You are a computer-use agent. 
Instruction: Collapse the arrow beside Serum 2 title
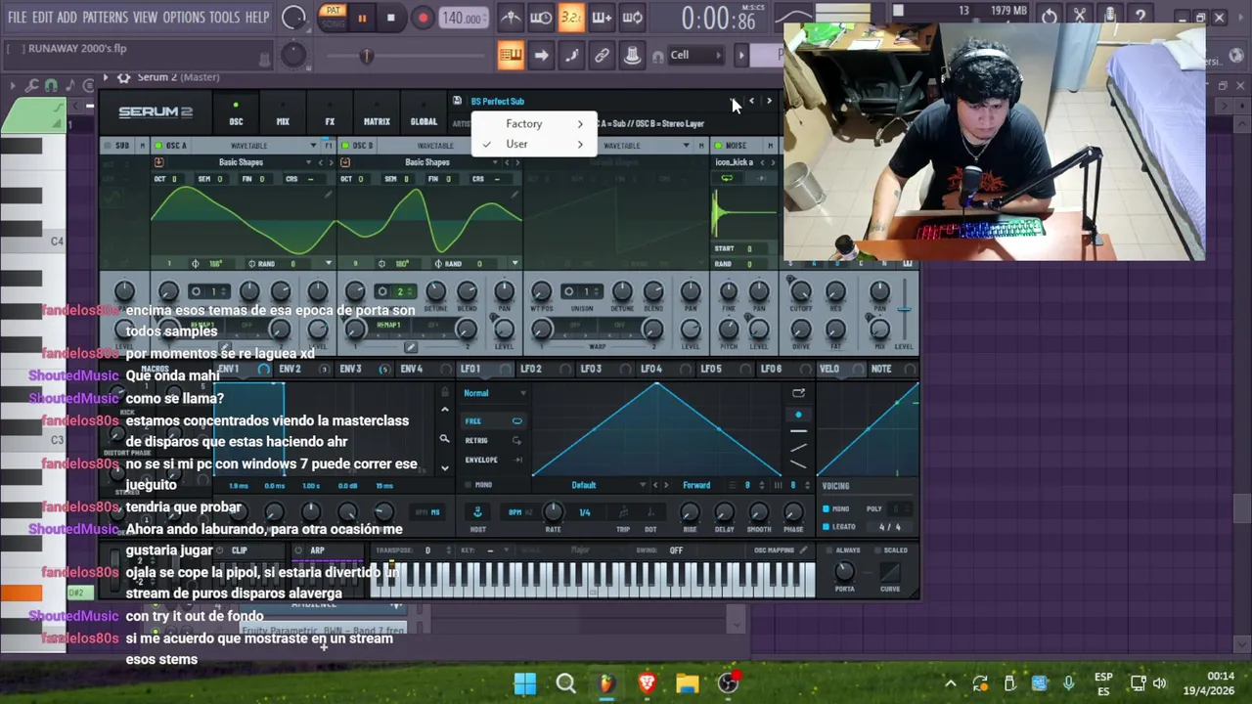click(x=106, y=76)
